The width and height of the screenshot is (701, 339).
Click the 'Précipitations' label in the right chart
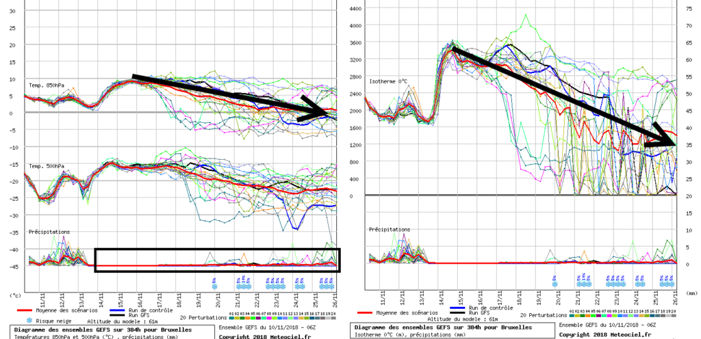coord(390,230)
